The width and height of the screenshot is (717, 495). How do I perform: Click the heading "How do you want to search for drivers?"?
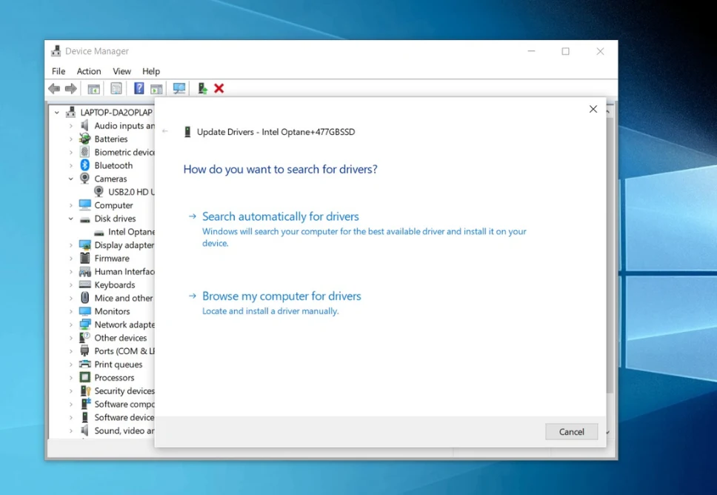click(280, 169)
